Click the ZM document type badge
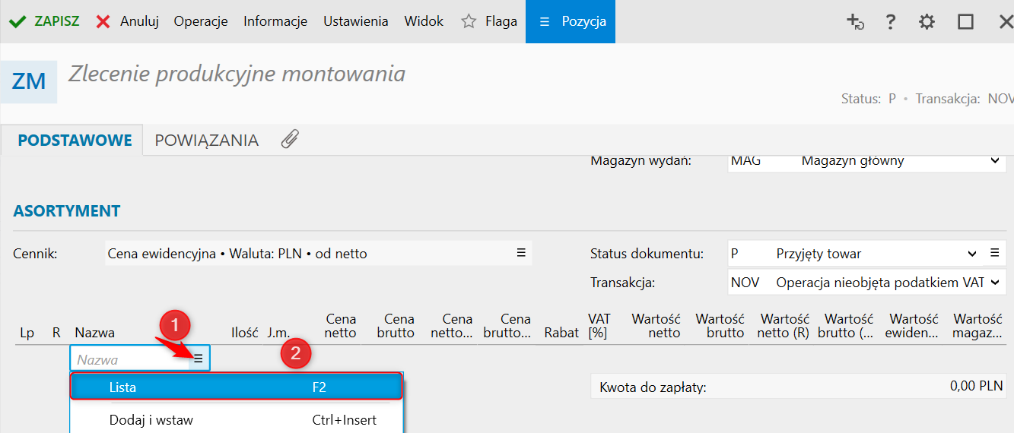The height and width of the screenshot is (433, 1014). [29, 81]
